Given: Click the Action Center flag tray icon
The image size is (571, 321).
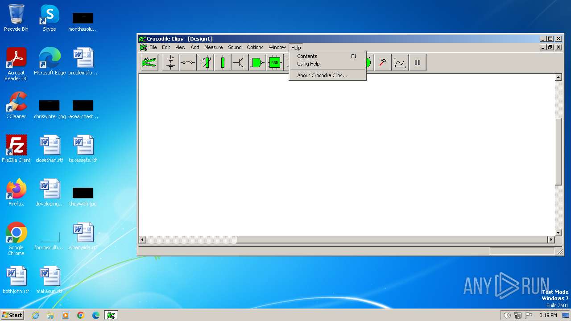Looking at the screenshot, I should (x=529, y=315).
